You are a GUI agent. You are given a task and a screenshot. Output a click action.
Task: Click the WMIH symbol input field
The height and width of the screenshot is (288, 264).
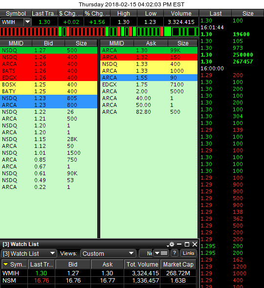[12, 22]
